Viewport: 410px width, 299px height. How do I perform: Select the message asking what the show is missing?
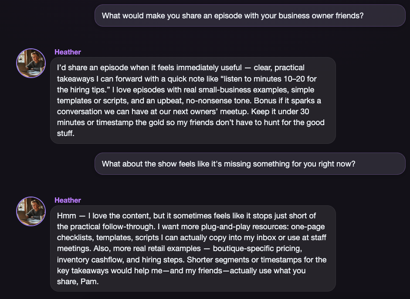coord(250,163)
